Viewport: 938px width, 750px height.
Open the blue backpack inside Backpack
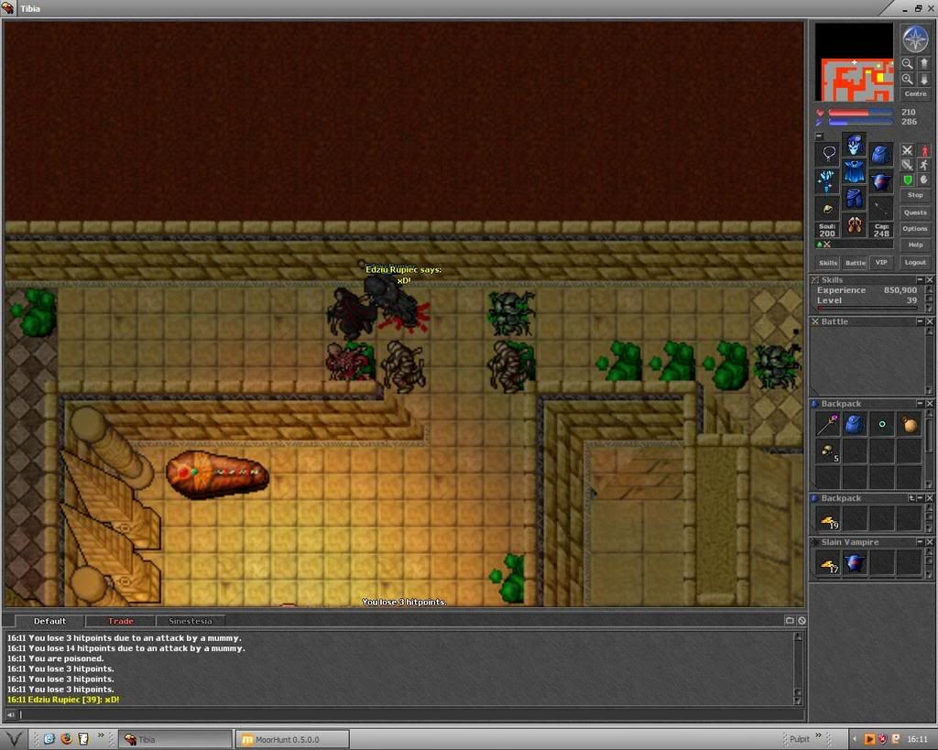tap(855, 424)
